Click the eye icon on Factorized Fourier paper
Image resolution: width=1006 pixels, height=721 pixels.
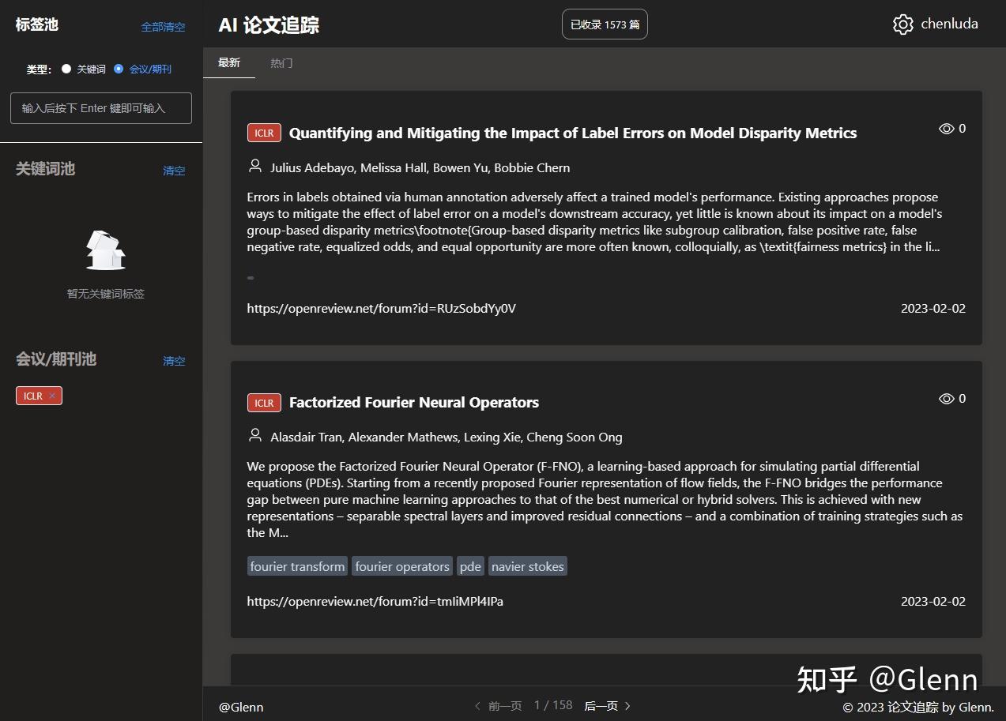(x=945, y=398)
